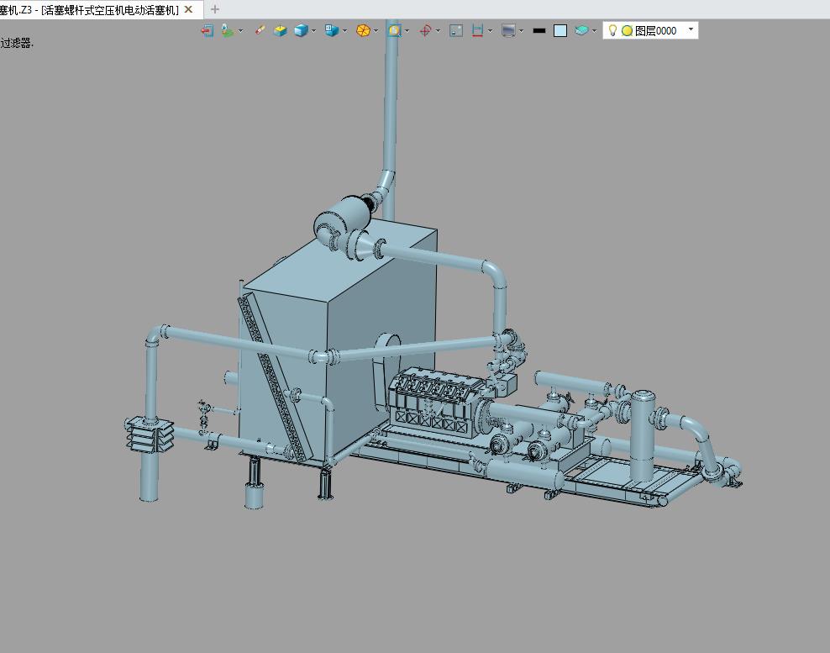This screenshot has width=830, height=653.
Task: Click the orange faceted mesh icon
Action: (x=363, y=31)
